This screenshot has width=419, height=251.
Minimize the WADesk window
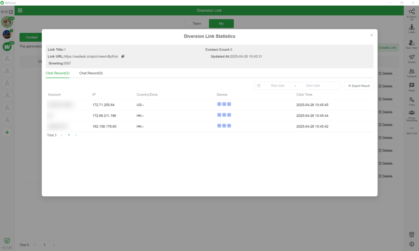pyautogui.click(x=390, y=3)
